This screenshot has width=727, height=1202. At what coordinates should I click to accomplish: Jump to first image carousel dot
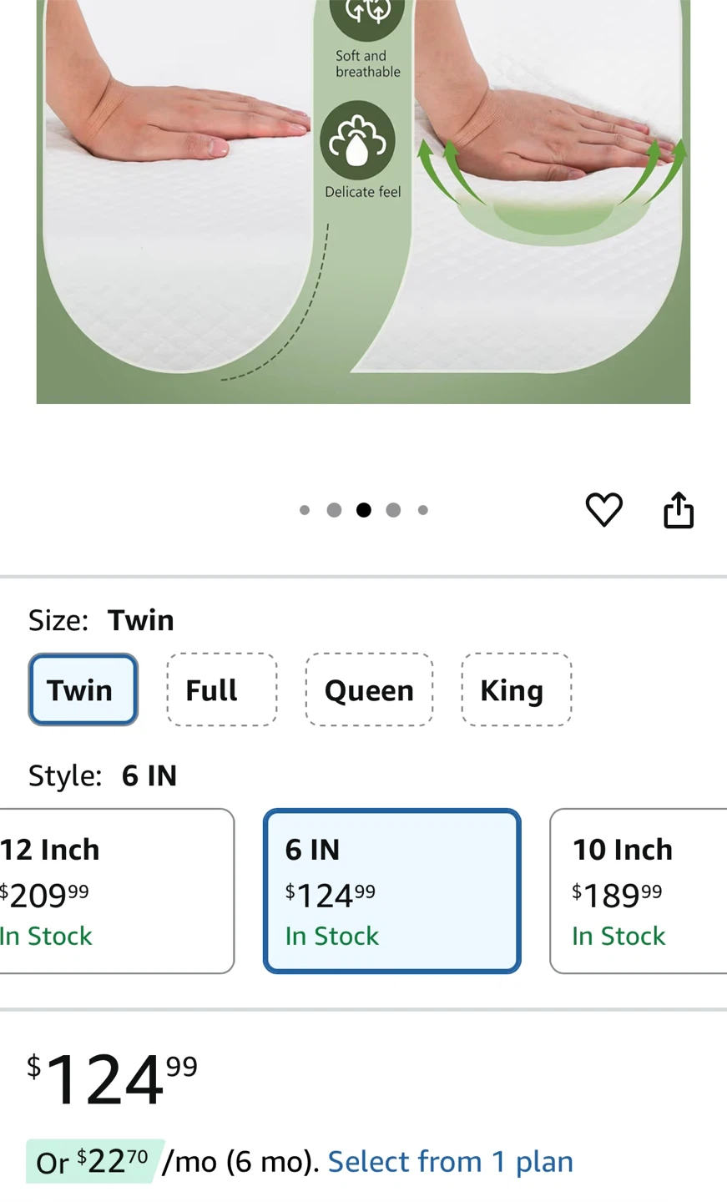[x=305, y=510]
